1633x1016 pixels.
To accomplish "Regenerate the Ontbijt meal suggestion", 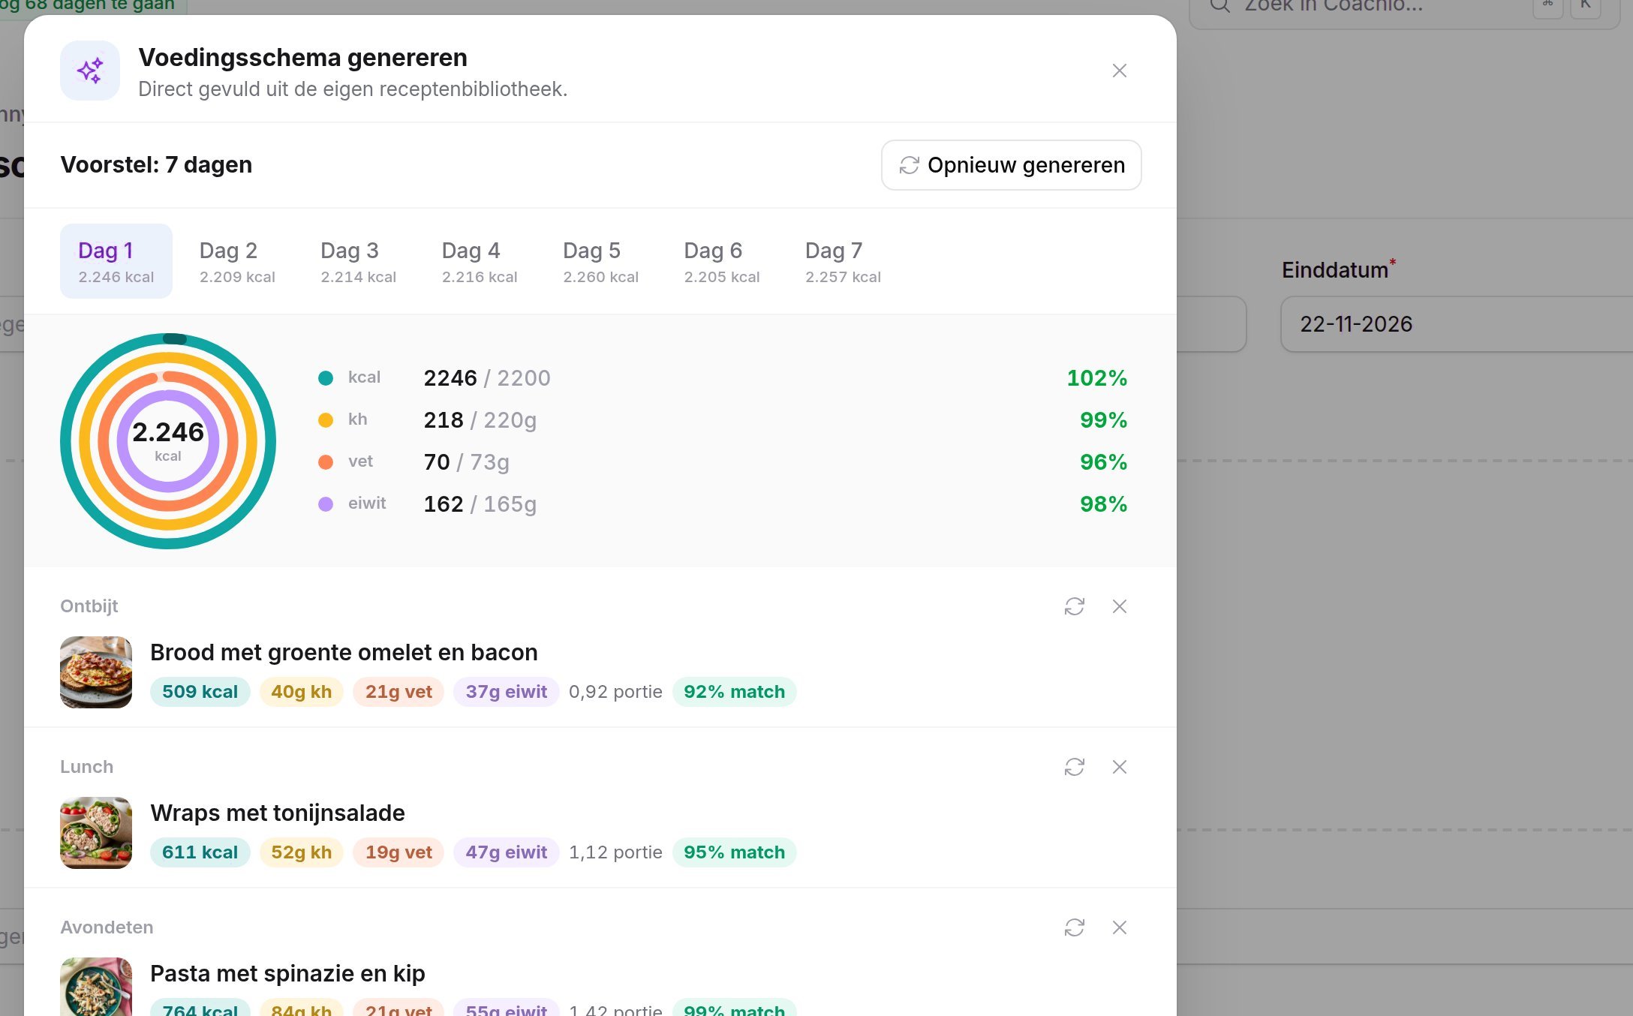I will (x=1074, y=606).
